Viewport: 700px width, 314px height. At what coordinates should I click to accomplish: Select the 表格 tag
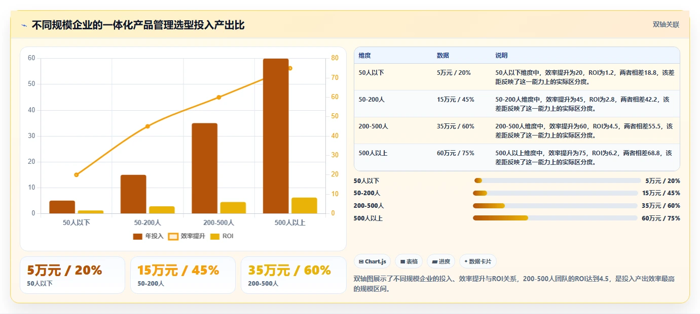pyautogui.click(x=409, y=261)
